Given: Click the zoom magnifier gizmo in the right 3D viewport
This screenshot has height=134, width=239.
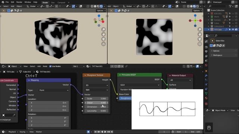Looking at the screenshot, I should coord(200,29).
